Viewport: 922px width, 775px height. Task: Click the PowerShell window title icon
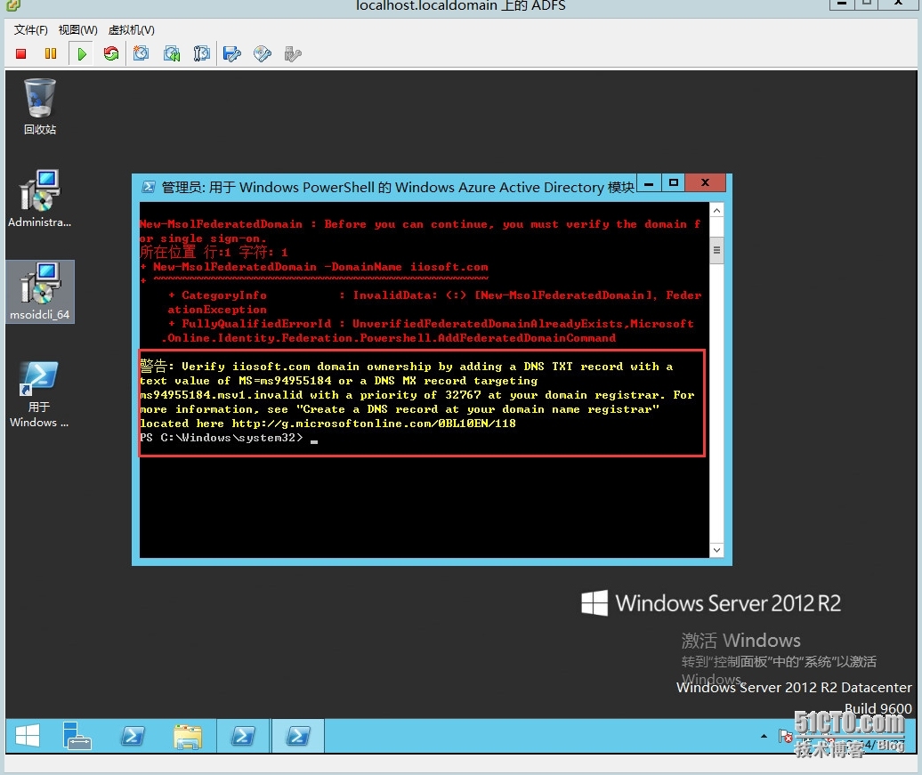tap(149, 187)
